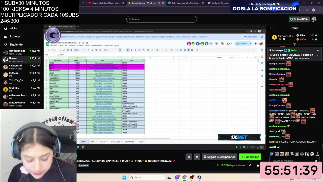
Task: Click the taskbar Buscar search box
Action: point(146,177)
